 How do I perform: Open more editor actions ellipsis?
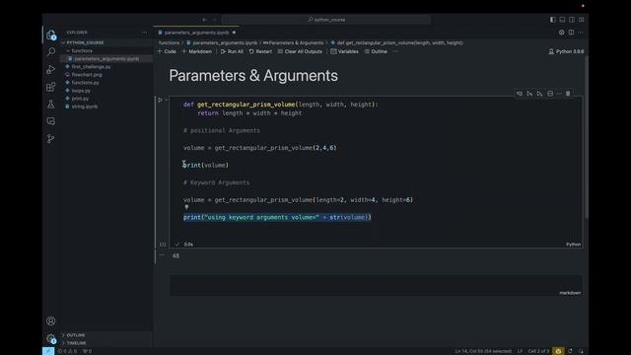[581, 33]
